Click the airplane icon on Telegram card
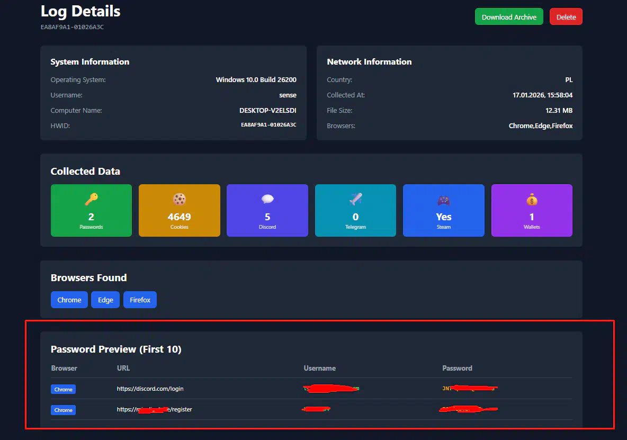The width and height of the screenshot is (627, 440). tap(355, 200)
